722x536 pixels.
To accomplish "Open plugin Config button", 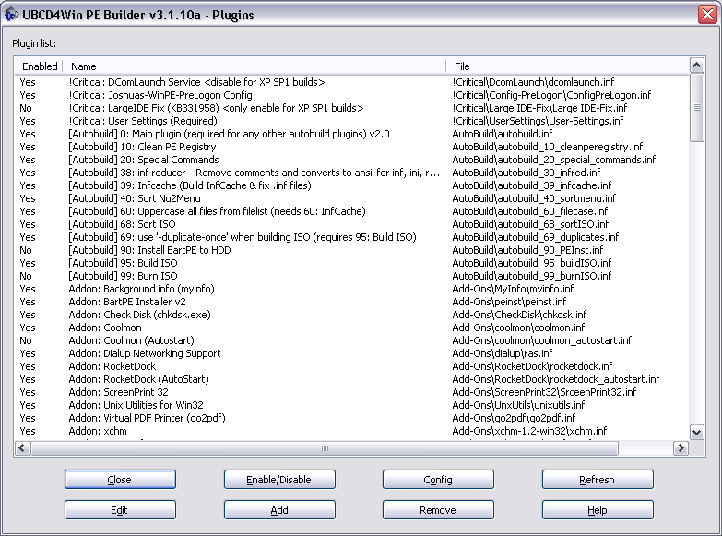I will 438,480.
